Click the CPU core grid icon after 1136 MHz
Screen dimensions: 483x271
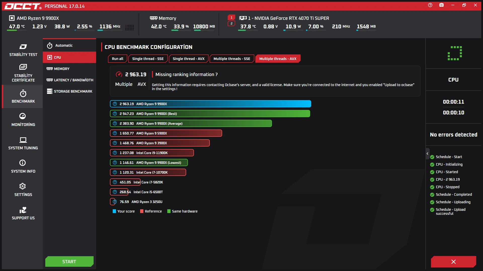click(130, 27)
